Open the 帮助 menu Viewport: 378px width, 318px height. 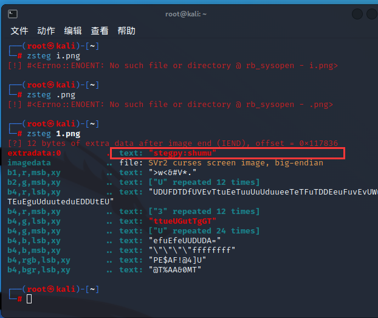click(126, 31)
